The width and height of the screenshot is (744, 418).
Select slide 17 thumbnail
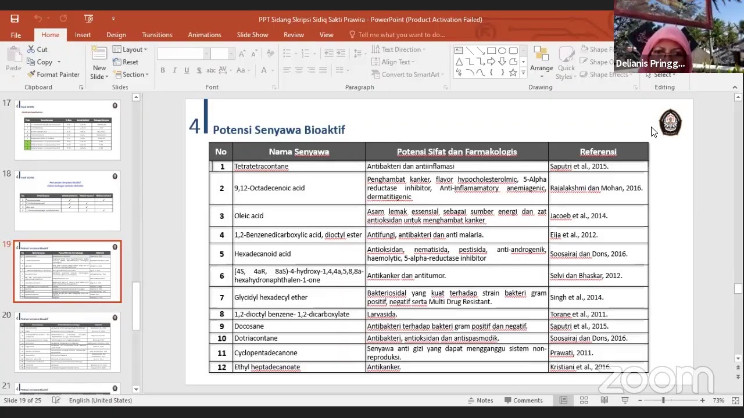pyautogui.click(x=67, y=129)
